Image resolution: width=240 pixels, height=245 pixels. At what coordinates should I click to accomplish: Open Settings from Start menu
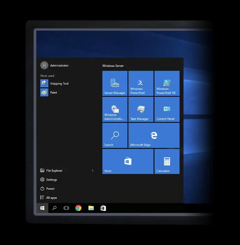(x=51, y=180)
